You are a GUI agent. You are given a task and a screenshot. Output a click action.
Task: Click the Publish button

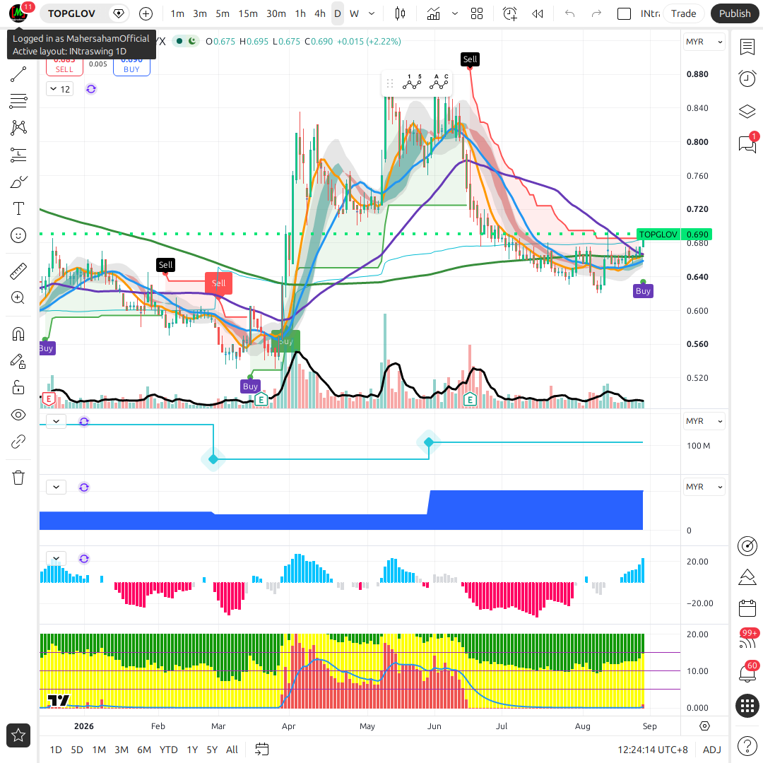tap(734, 13)
